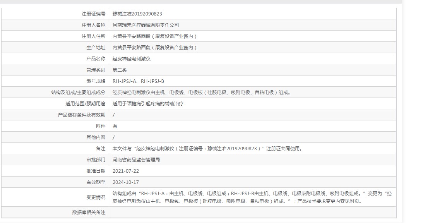Click the 其他内容 label

[x=96, y=137]
